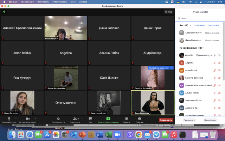Screen dimensions: 225x141
Task: Open the Music app in dock
Action: [x=174, y=135]
